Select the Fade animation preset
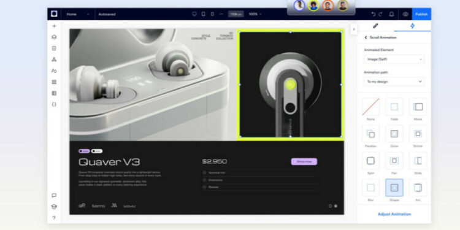 (394, 107)
